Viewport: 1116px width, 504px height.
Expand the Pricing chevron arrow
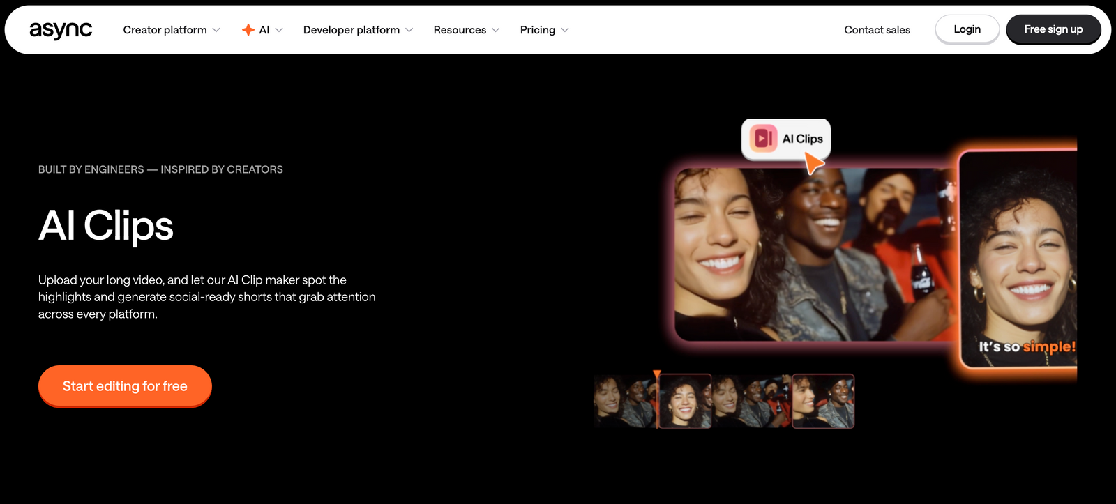565,30
